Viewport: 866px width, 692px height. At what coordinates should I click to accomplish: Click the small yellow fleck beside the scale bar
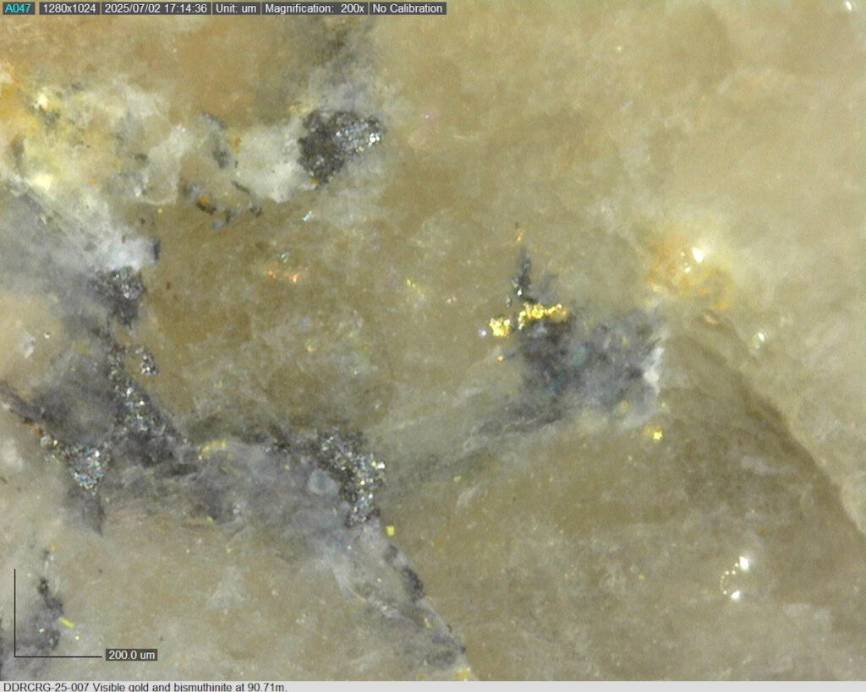pos(66,623)
